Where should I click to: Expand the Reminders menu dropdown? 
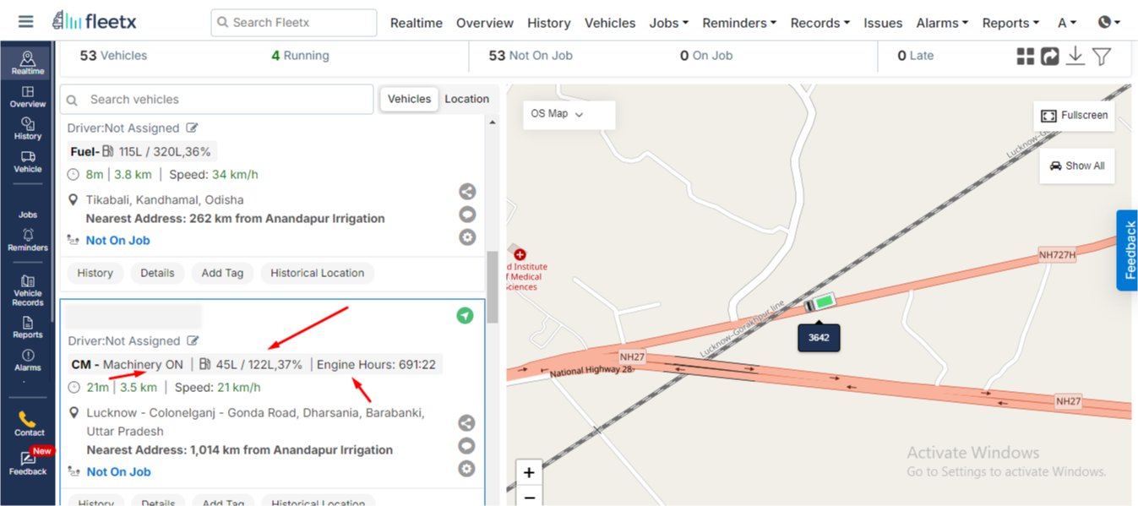[x=739, y=23]
